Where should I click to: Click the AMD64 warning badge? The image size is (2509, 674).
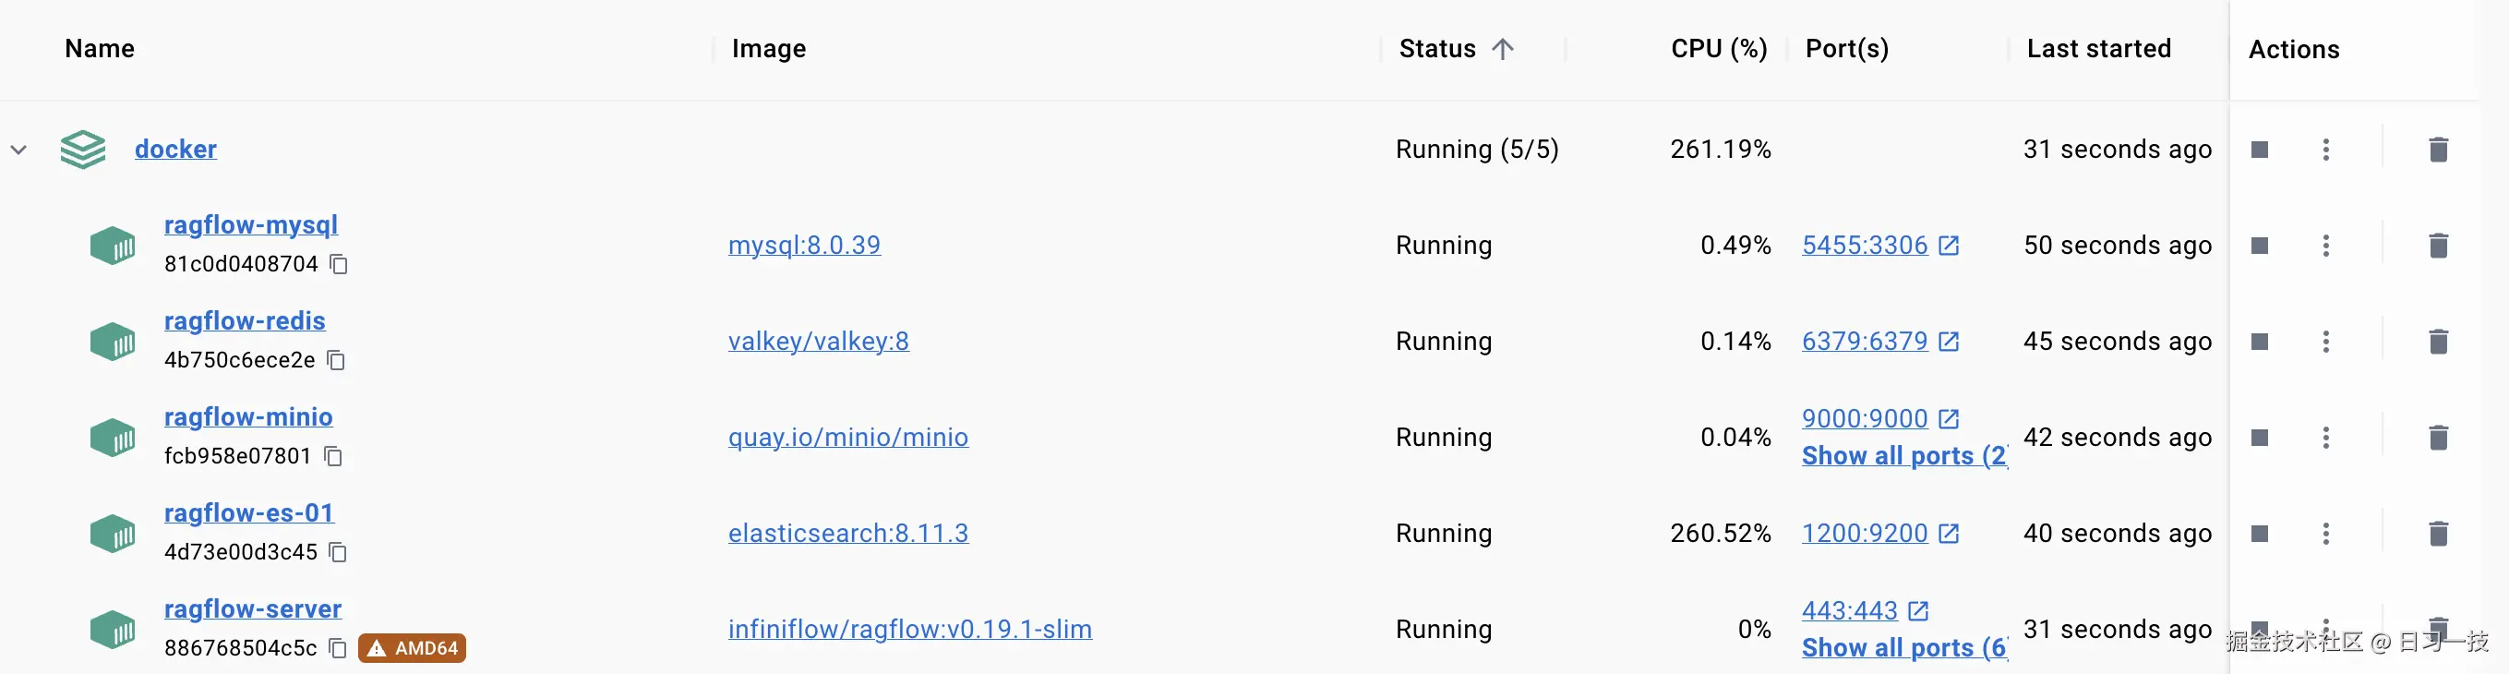click(412, 648)
